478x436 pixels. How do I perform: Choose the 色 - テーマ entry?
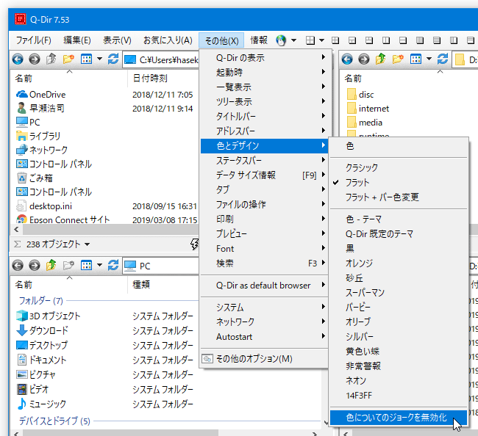click(399, 219)
